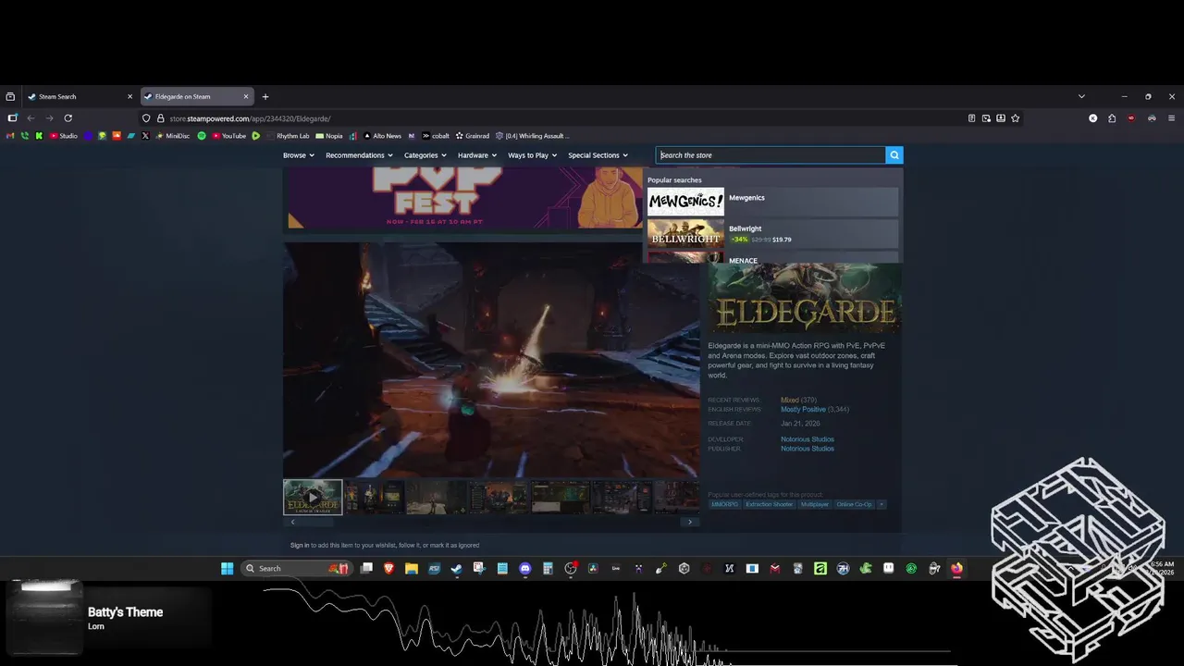Go back to the previous page
This screenshot has width=1184, height=666.
coord(31,118)
